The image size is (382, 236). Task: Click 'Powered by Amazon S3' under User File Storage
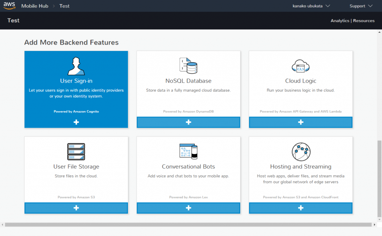[76, 197]
